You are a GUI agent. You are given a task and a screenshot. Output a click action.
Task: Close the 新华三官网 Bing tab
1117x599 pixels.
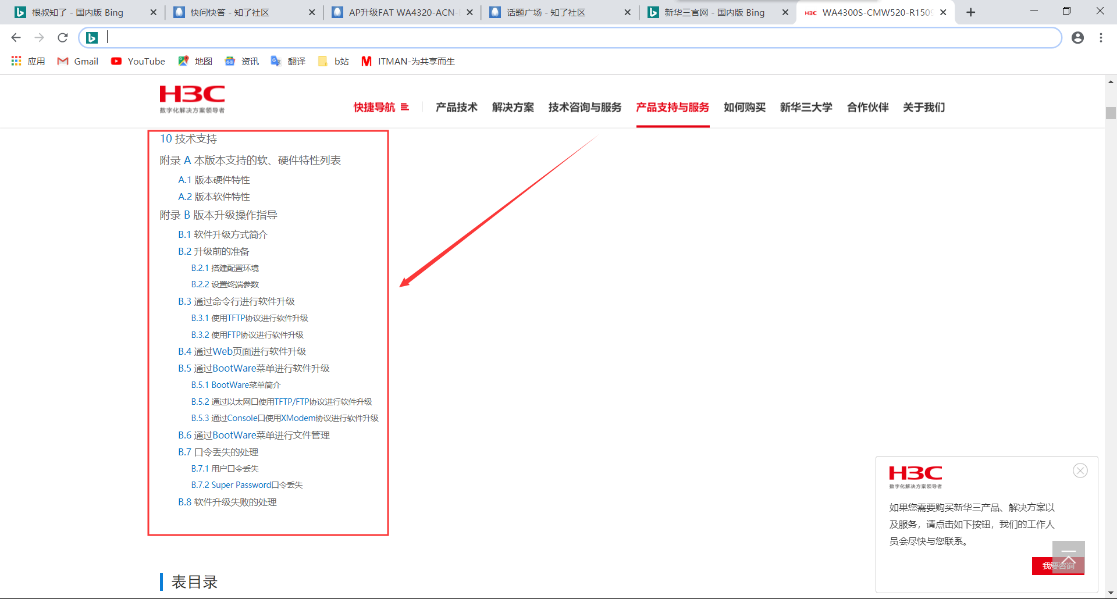point(785,12)
